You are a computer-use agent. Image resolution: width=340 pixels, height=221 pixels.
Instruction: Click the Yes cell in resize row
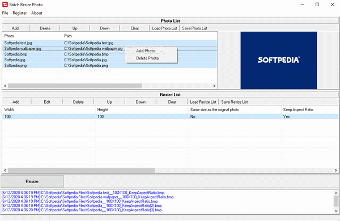[310, 117]
